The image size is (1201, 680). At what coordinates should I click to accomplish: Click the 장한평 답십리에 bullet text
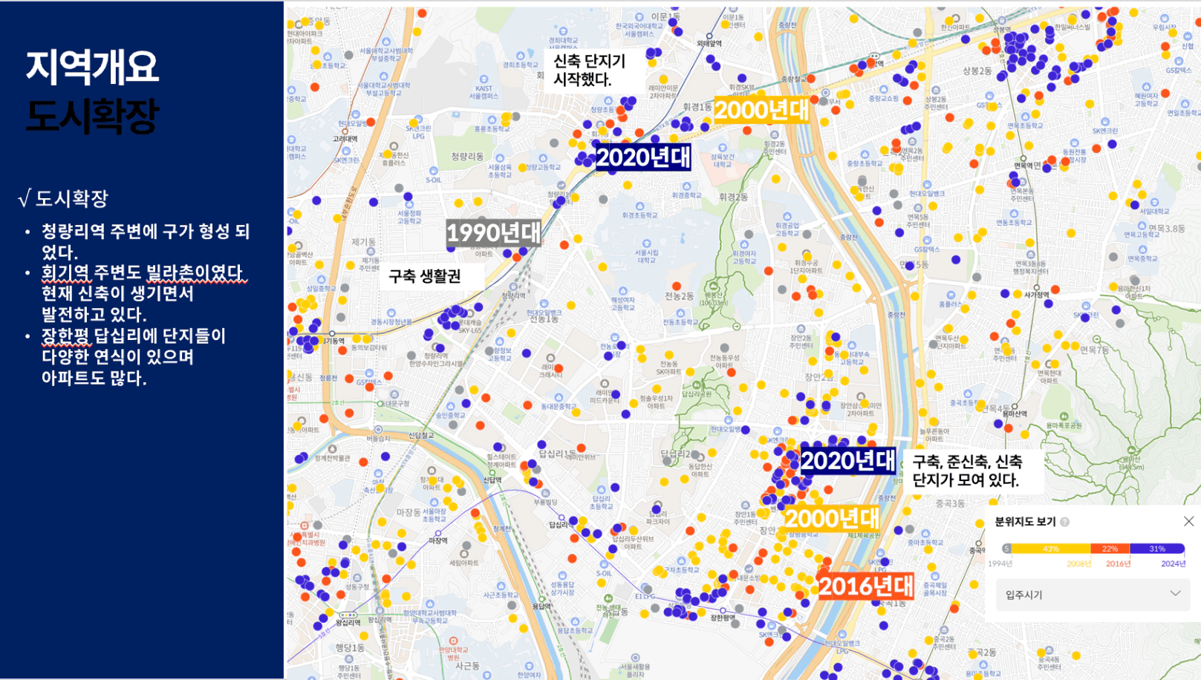[x=134, y=357]
